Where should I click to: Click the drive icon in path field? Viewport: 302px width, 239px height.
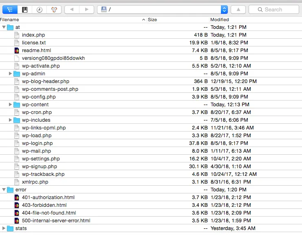click(x=104, y=9)
